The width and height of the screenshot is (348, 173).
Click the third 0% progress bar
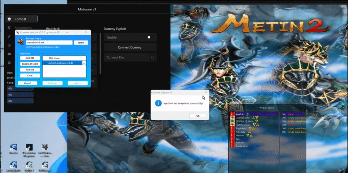tap(20, 101)
